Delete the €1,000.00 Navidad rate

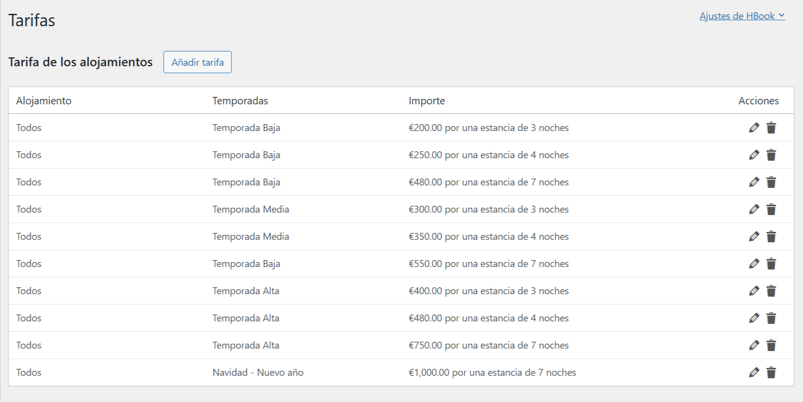[771, 372]
